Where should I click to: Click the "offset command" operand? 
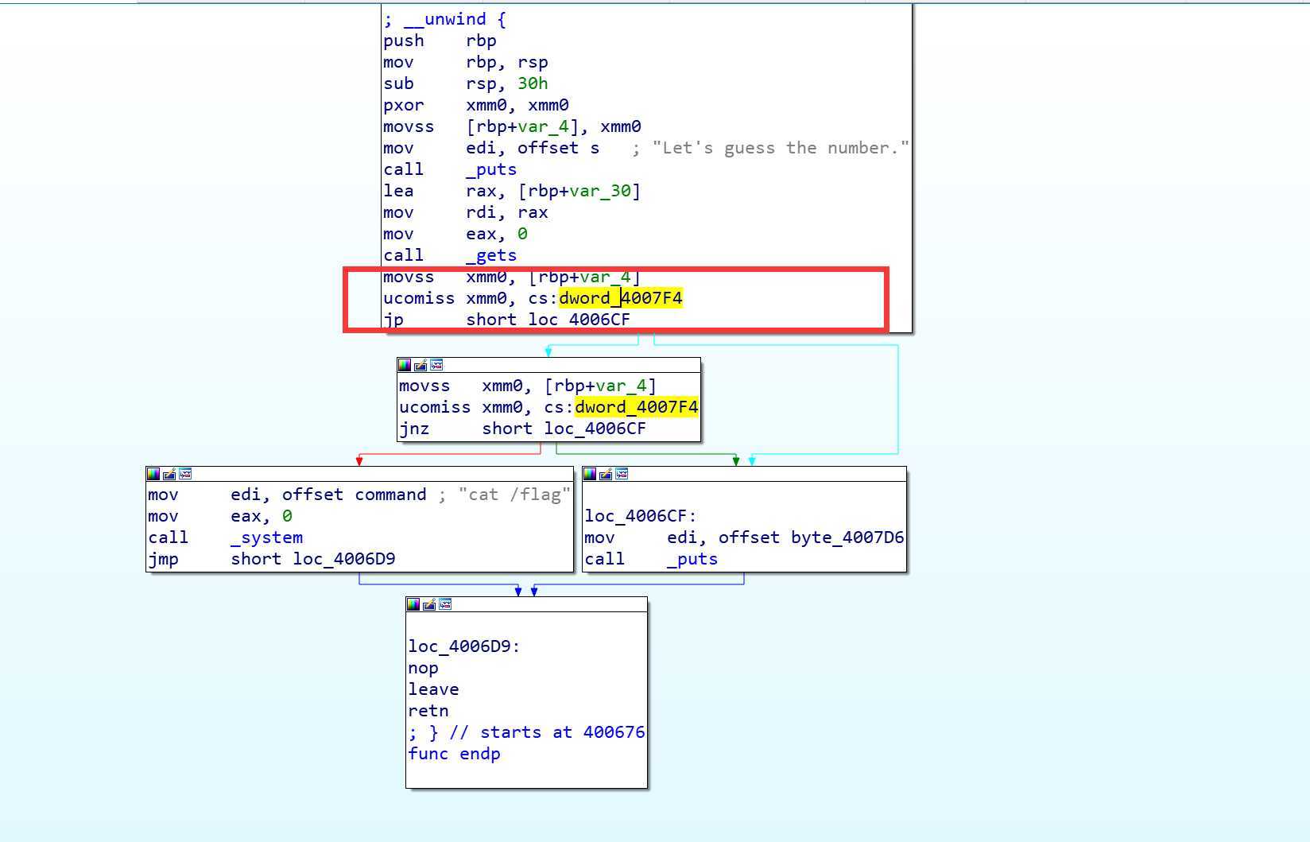click(354, 495)
